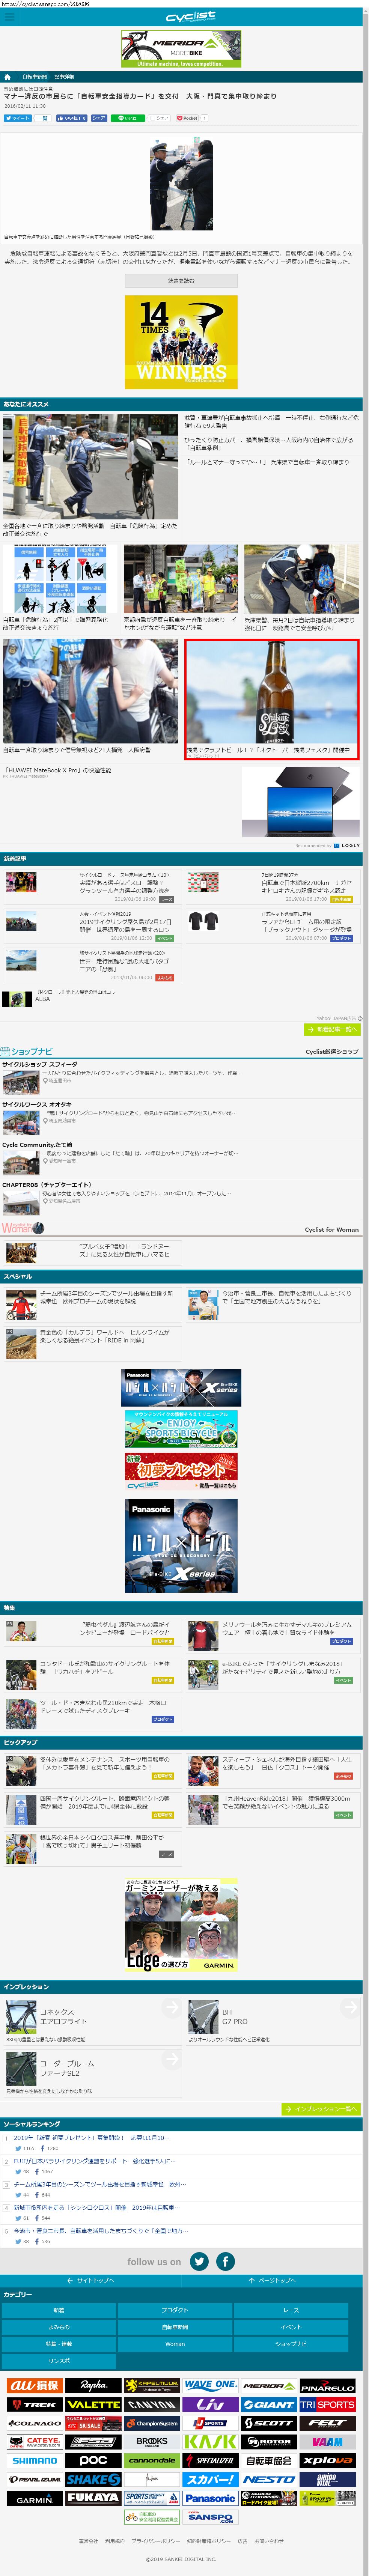369x2576 pixels.
Task: Click the Pearl Izumi sponsor logo
Action: [x=35, y=2480]
